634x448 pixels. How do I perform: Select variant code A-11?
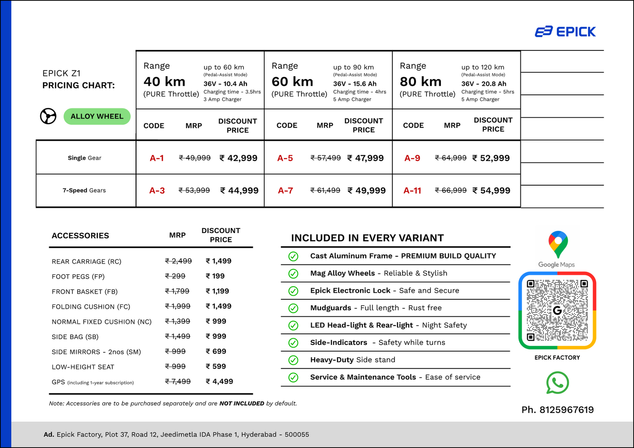tap(412, 190)
